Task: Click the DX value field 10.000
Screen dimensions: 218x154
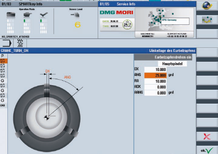Action: coord(155,69)
